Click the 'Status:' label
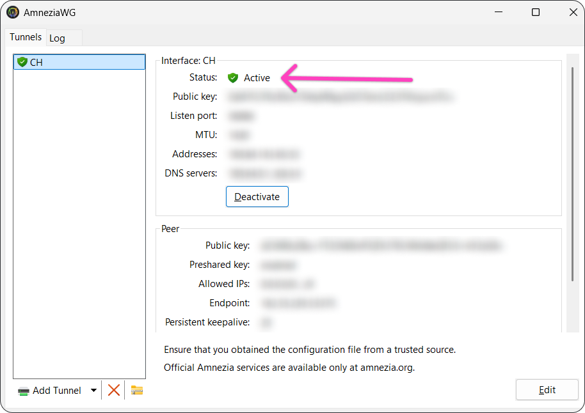The image size is (585, 413). (203, 77)
